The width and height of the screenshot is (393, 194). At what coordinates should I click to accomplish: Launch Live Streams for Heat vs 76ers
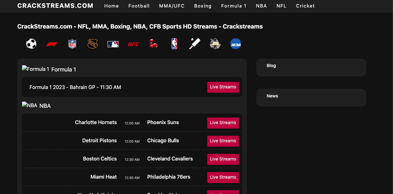223,177
